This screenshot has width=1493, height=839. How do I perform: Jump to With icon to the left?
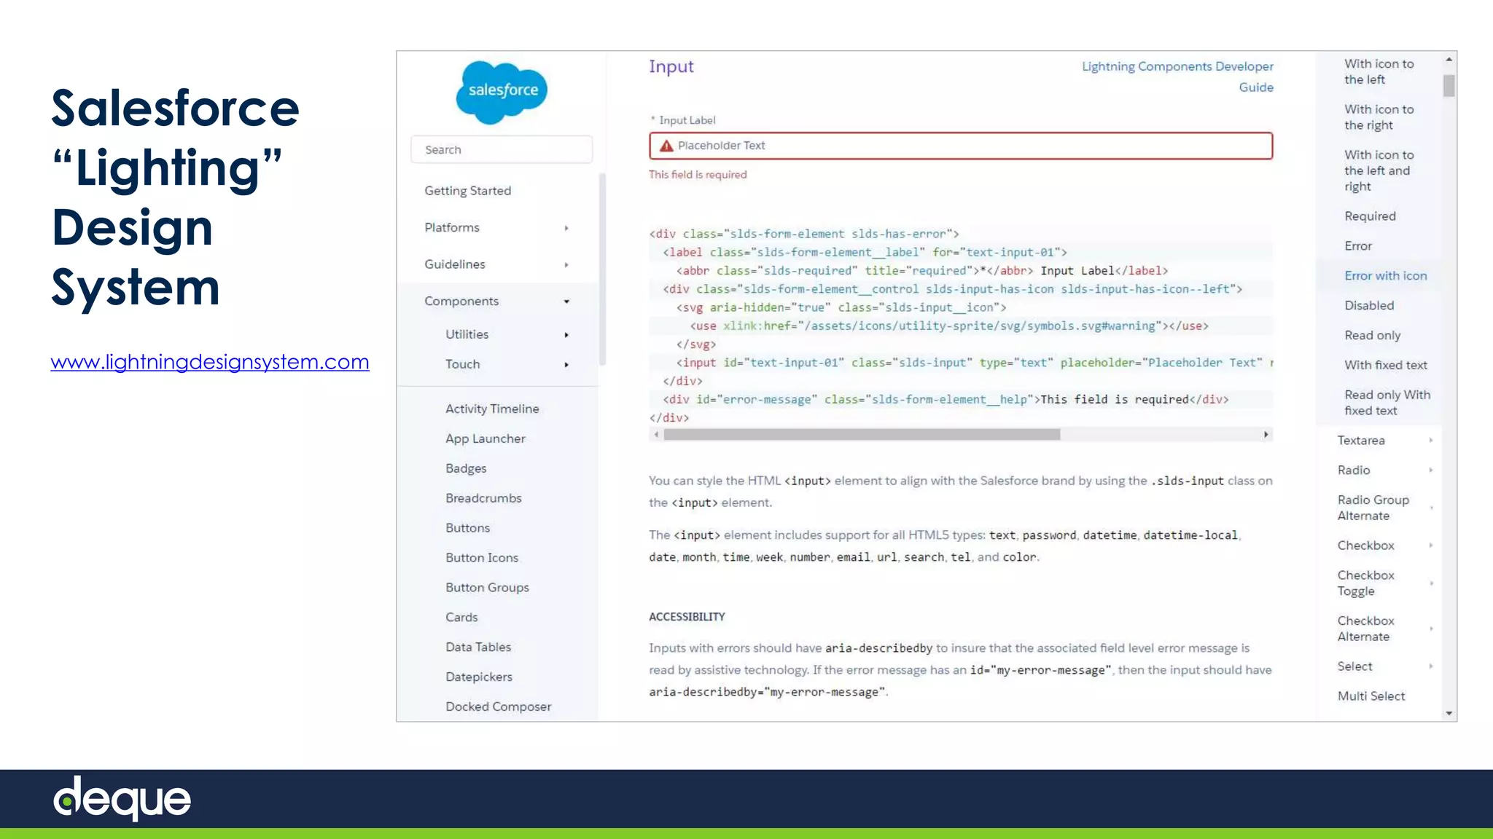coord(1379,71)
